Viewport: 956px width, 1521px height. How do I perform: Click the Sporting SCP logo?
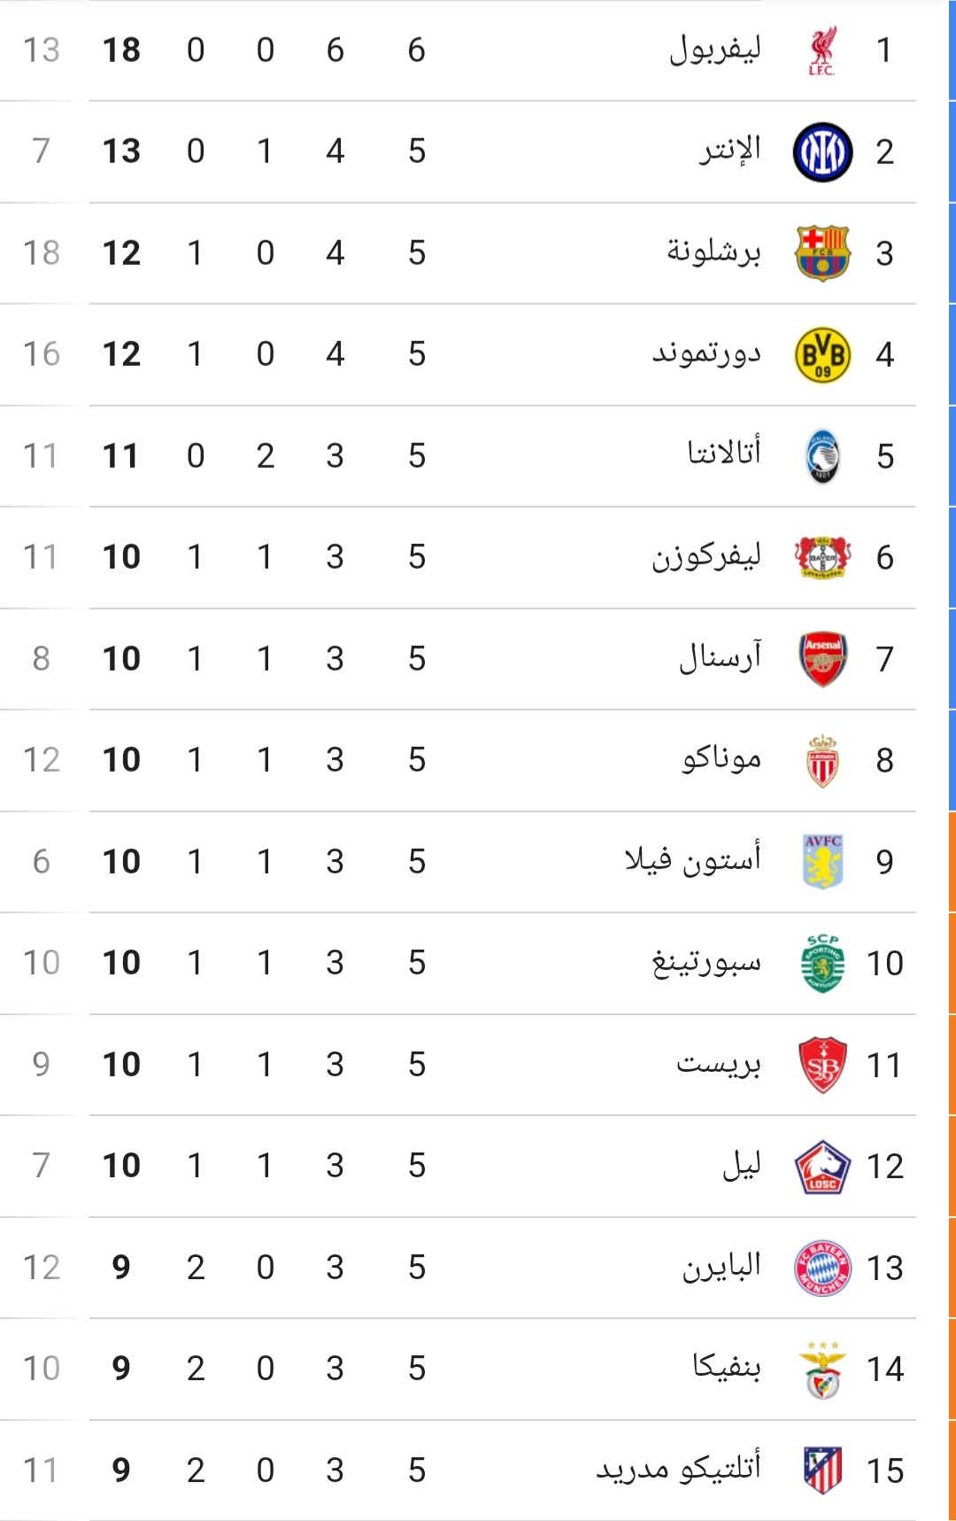(822, 963)
